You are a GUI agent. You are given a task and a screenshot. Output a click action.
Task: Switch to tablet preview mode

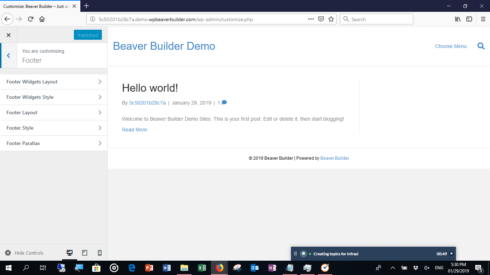point(84,252)
